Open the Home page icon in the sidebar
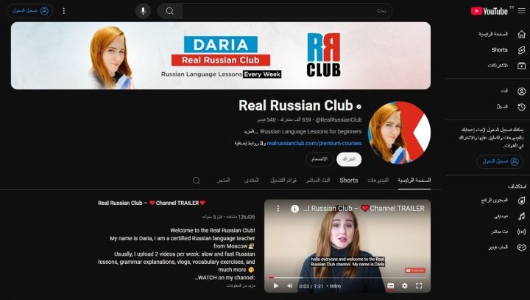 click(522, 34)
